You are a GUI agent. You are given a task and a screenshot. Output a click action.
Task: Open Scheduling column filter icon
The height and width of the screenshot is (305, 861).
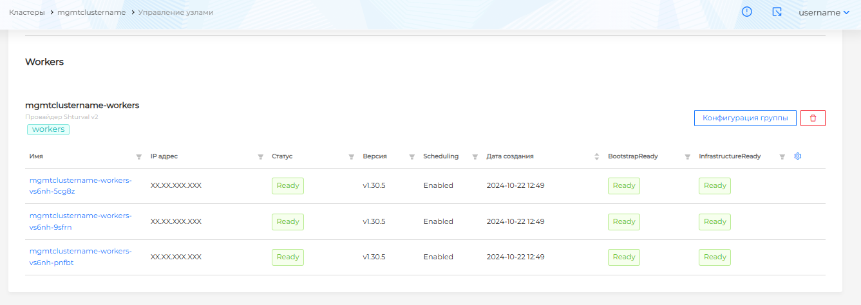tap(475, 156)
